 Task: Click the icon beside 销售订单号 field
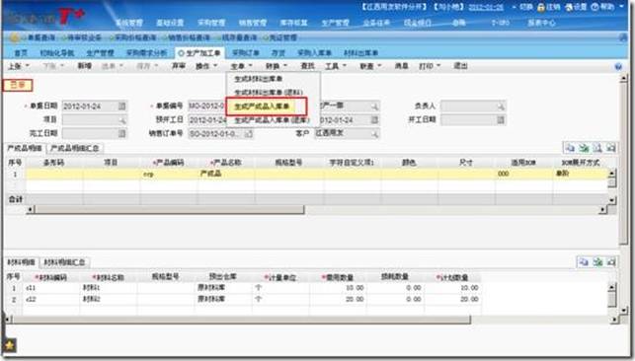[249, 133]
